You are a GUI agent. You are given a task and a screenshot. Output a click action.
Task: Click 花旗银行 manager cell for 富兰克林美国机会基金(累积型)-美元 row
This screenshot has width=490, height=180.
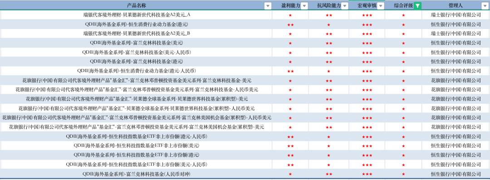456,127
